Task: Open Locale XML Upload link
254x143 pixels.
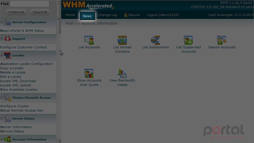Action: (15, 85)
